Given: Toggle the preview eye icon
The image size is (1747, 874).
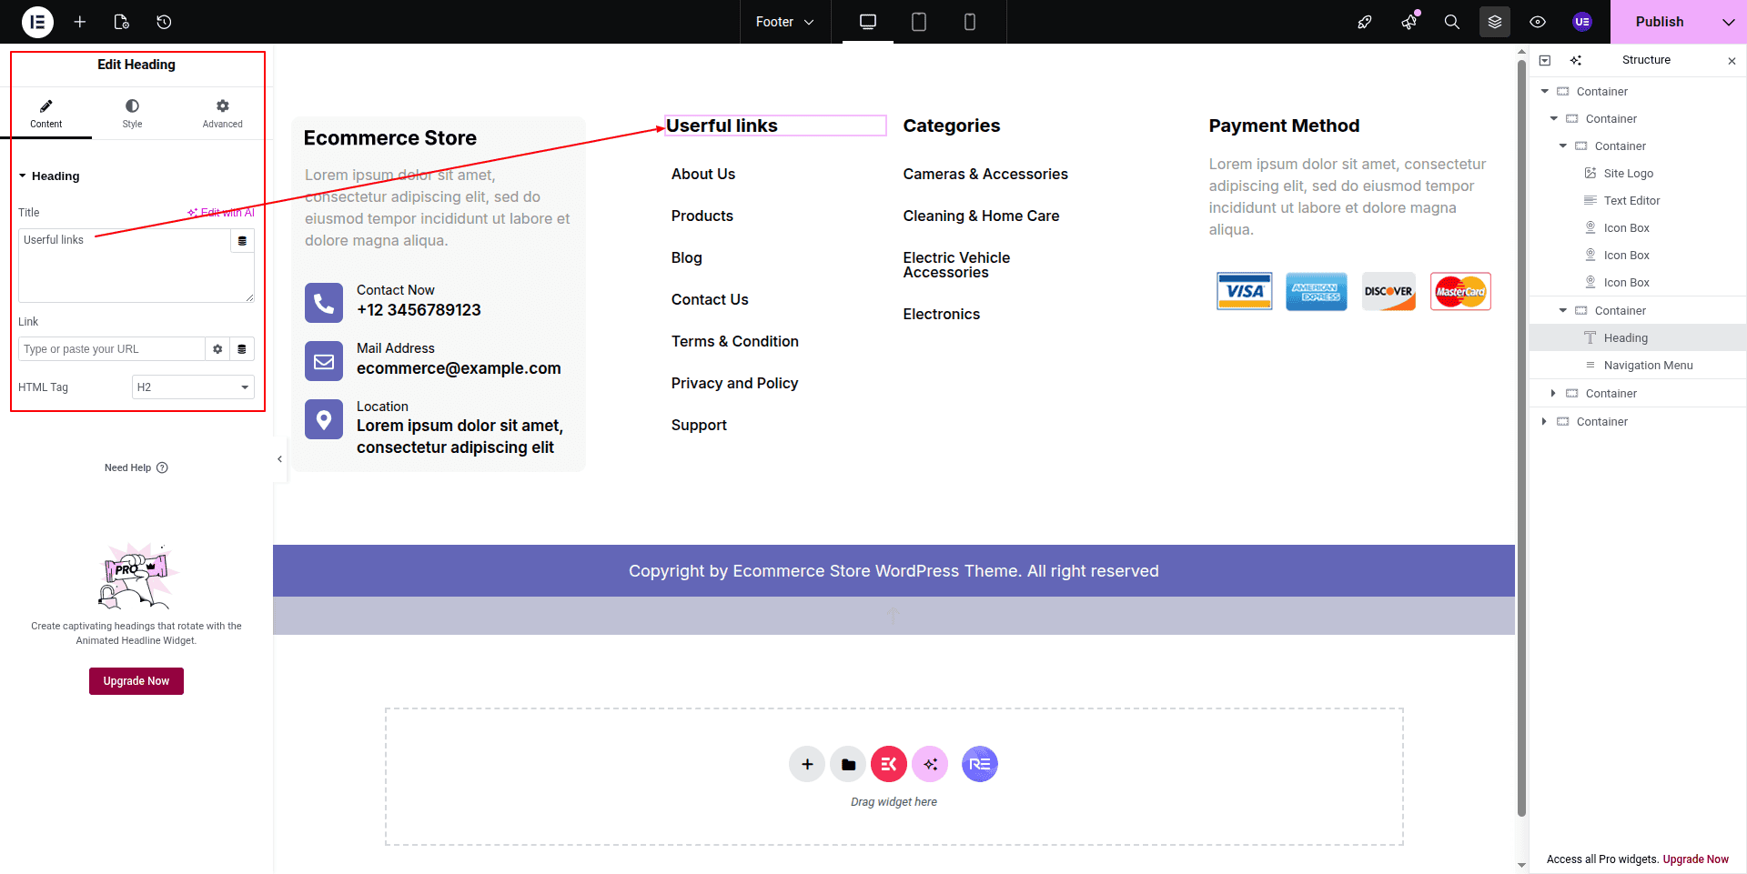Looking at the screenshot, I should tap(1538, 22).
